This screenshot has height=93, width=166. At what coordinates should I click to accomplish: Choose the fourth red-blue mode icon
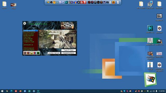(x=35, y=53)
